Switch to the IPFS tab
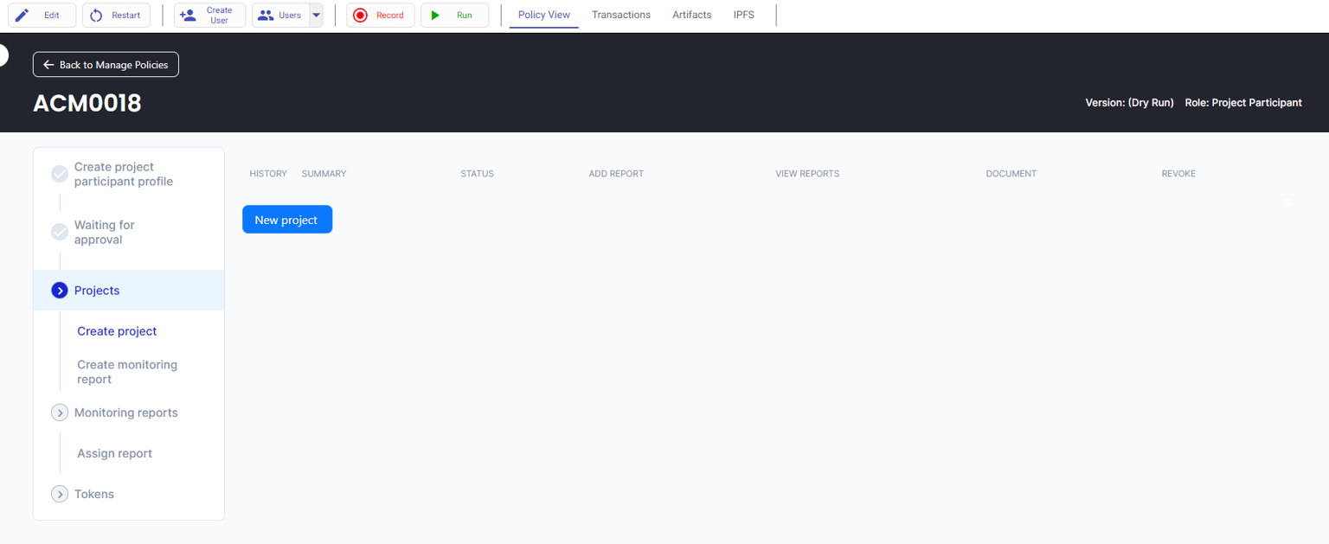Screen dimensions: 1329x544 pyautogui.click(x=743, y=15)
